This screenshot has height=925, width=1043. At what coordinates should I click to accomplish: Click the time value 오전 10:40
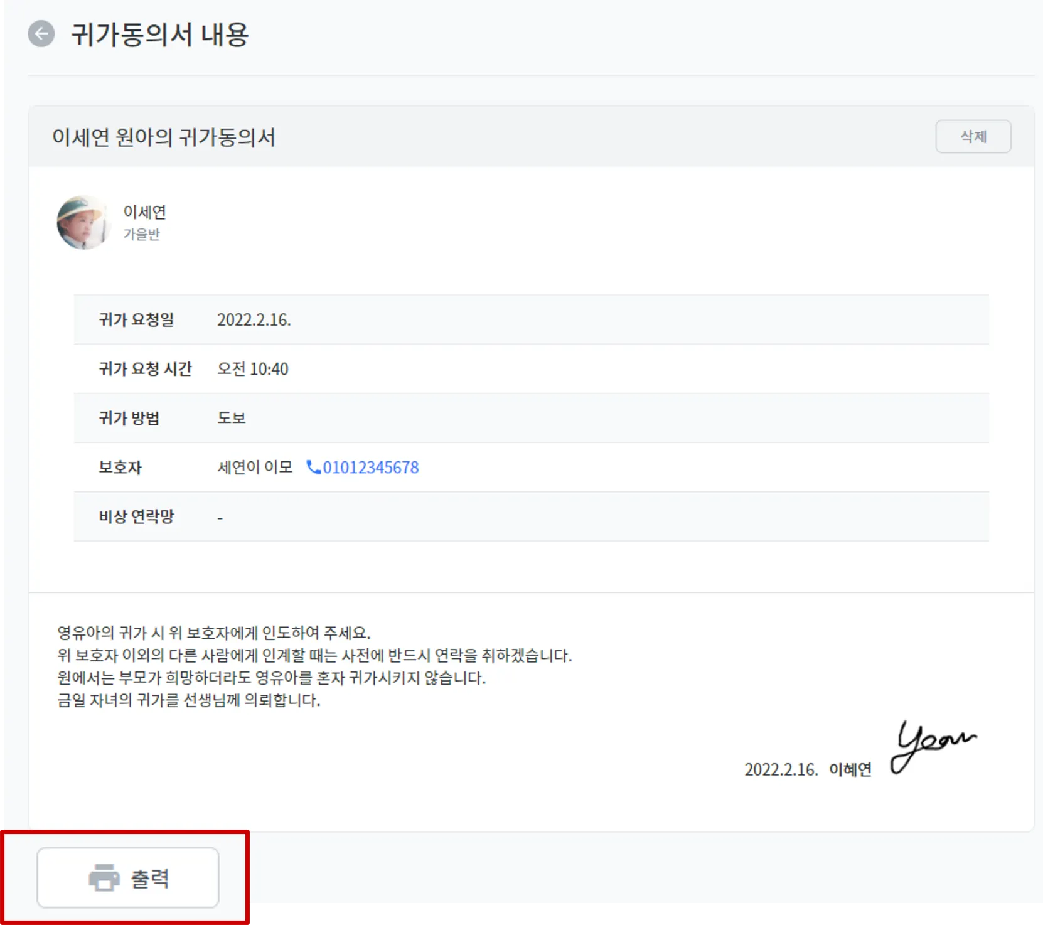coord(253,369)
